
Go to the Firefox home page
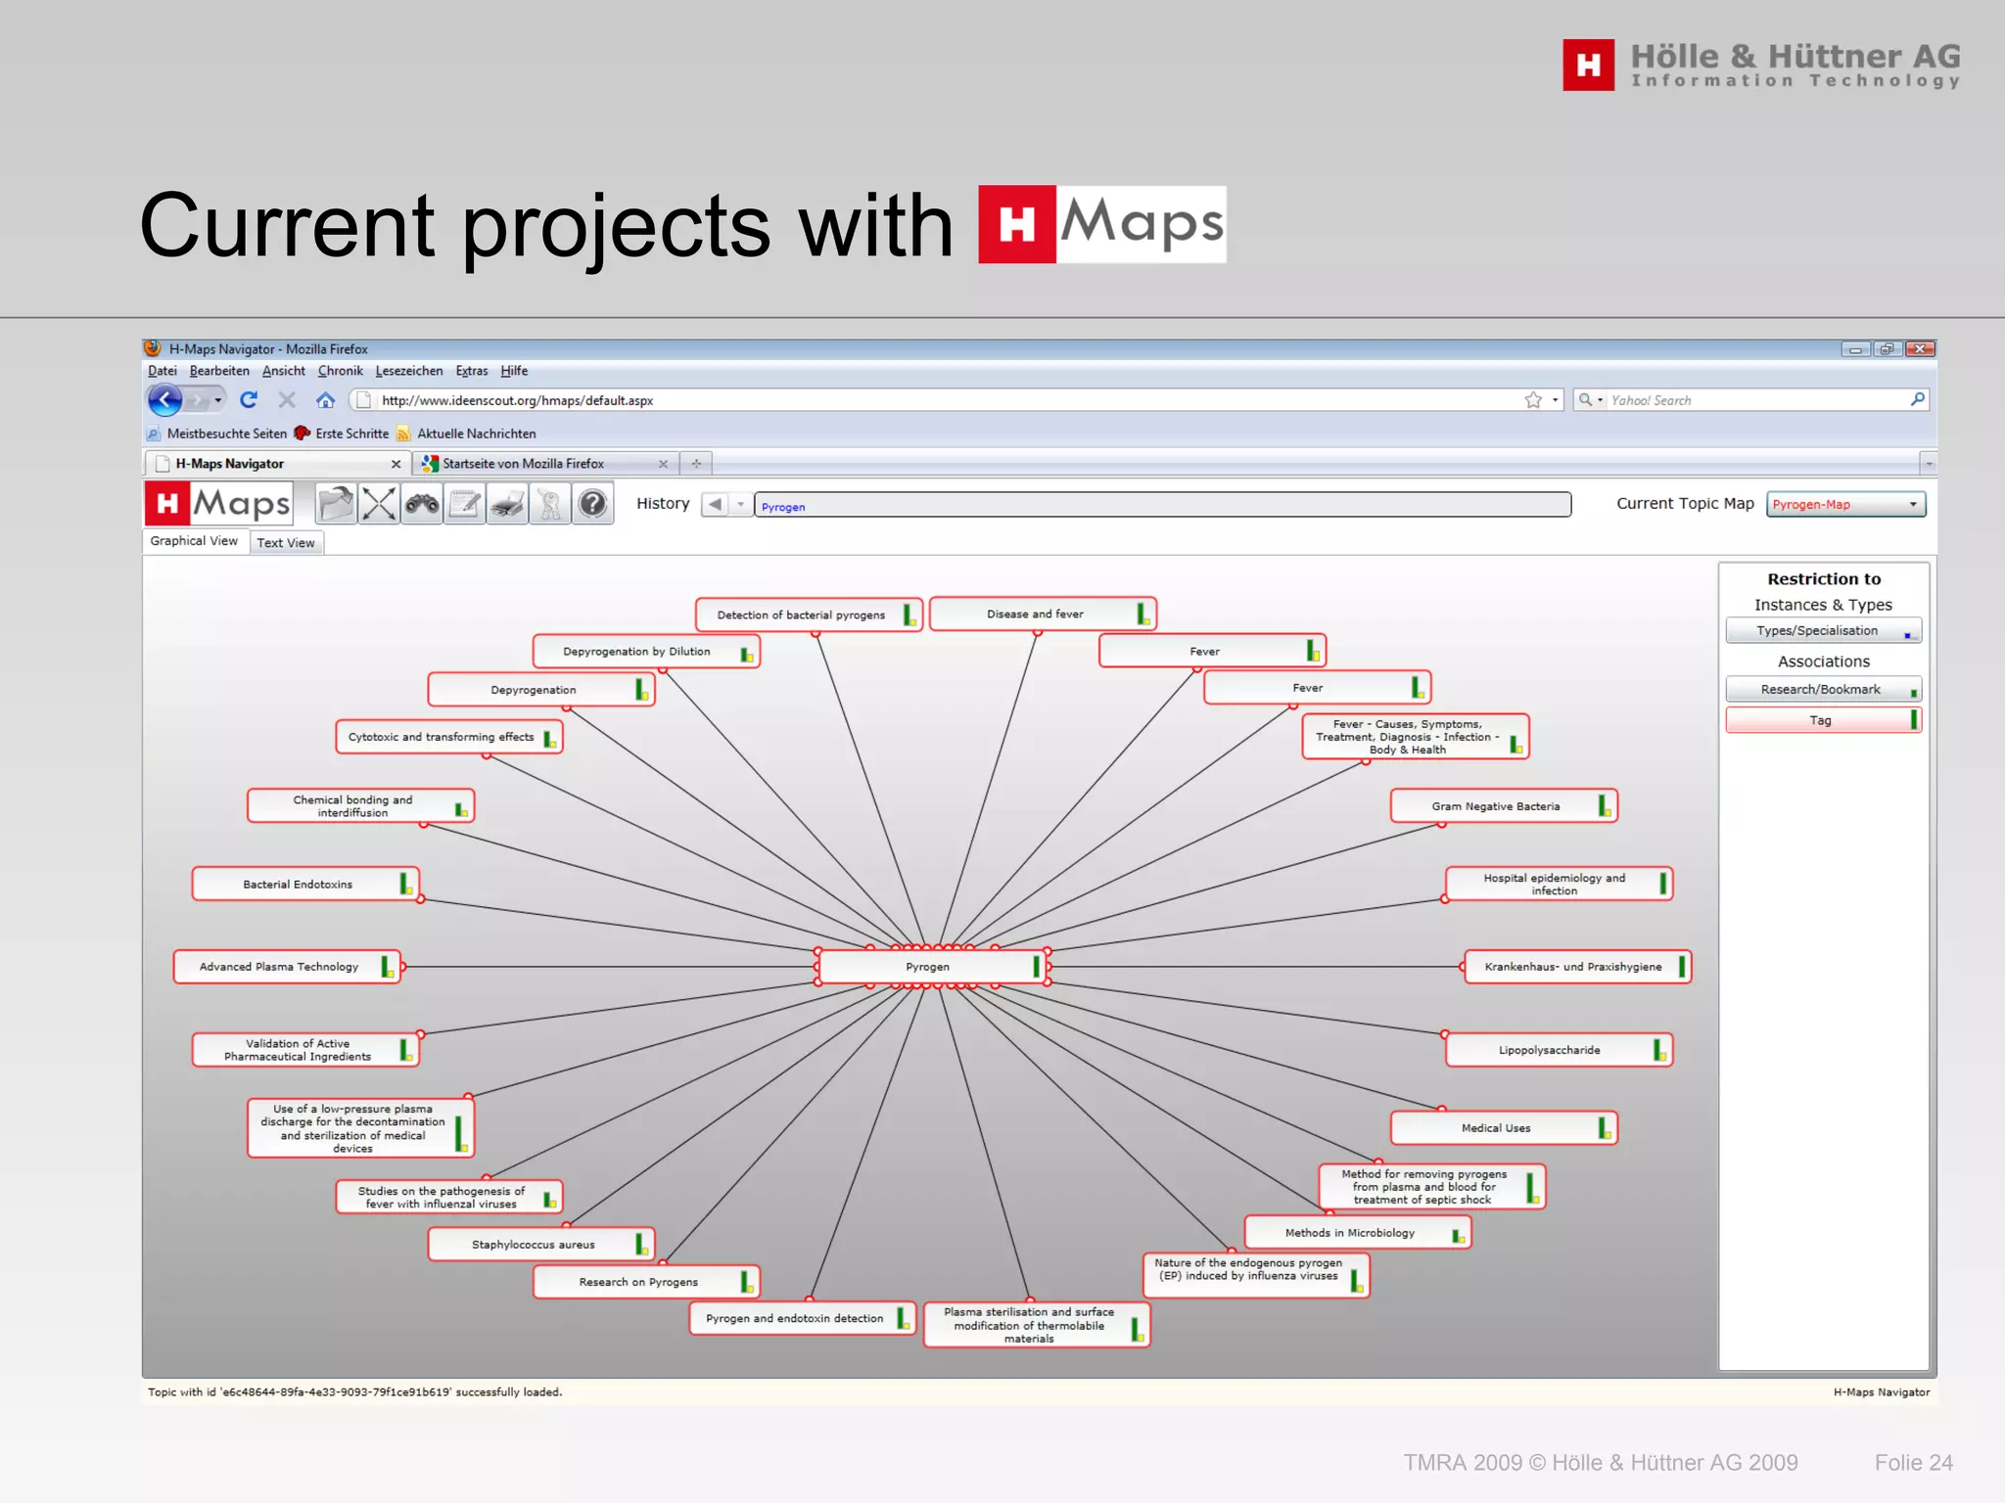(x=325, y=399)
